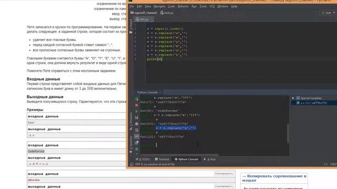Open the task run configuration dropdown
This screenshot has width=337, height=189.
pos(328,13)
